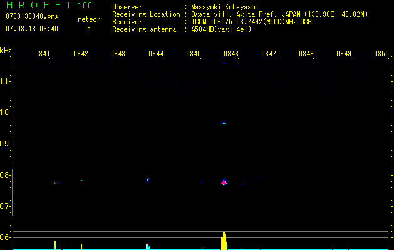394x250 pixels.
Task: Click the kHz axis unit label
Action: click(x=6, y=51)
